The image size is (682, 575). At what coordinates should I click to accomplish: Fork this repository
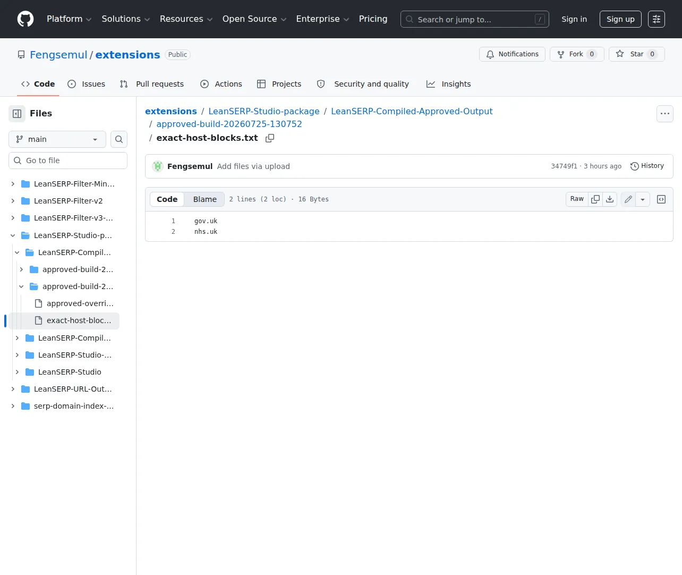[577, 54]
